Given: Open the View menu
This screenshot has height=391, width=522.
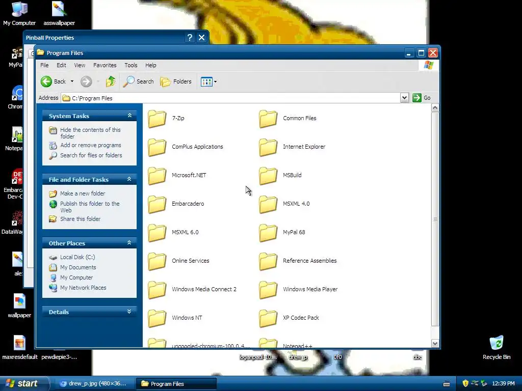Looking at the screenshot, I should click(80, 65).
